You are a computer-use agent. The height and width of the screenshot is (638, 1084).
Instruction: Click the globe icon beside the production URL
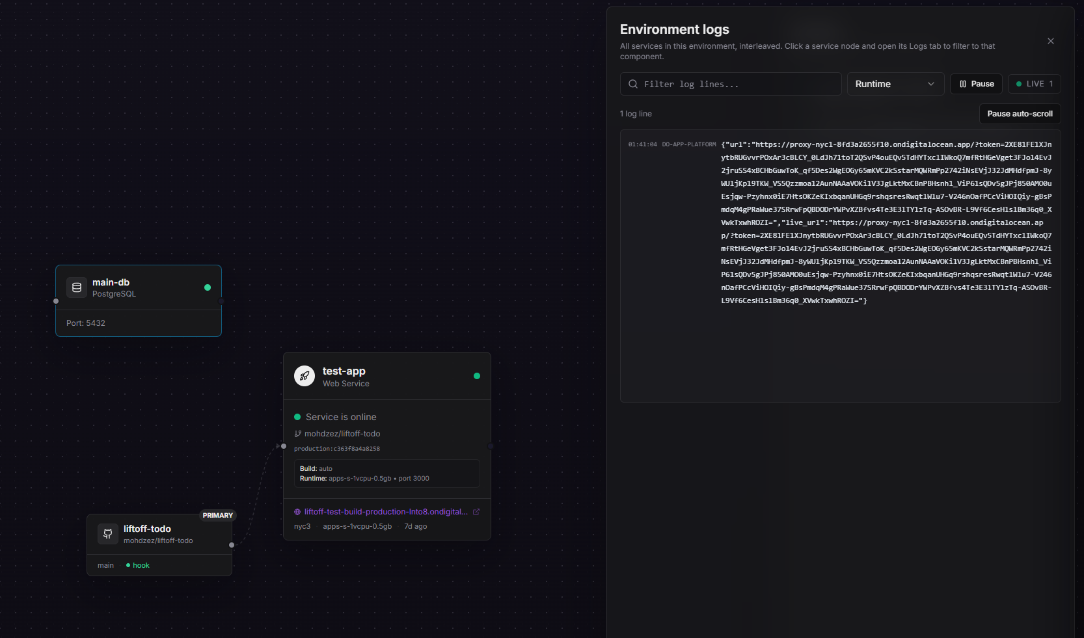[x=297, y=512]
